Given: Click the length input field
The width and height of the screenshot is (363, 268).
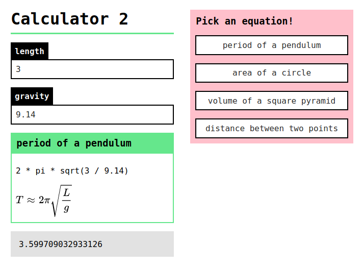Looking at the screenshot, I should pos(92,69).
